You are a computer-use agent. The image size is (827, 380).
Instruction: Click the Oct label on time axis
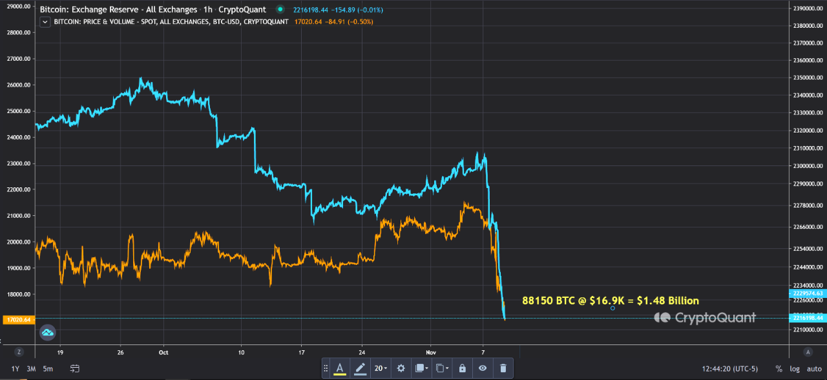pyautogui.click(x=163, y=353)
